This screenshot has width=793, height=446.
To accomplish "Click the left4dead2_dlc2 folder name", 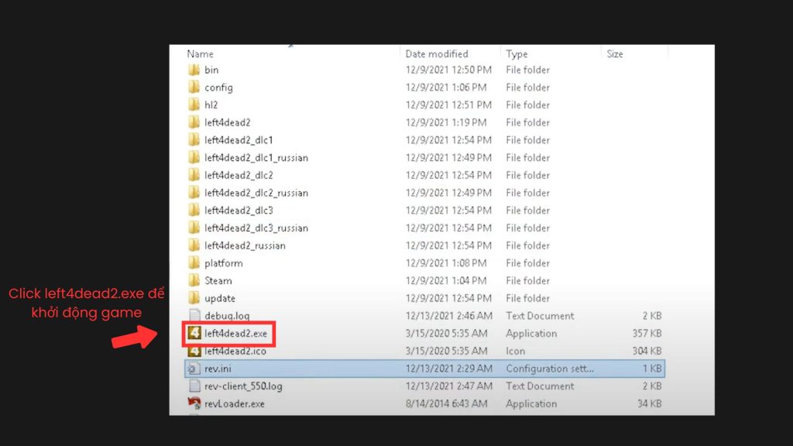I will (239, 175).
